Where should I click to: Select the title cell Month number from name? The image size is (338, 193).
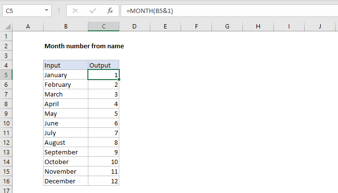[84, 46]
